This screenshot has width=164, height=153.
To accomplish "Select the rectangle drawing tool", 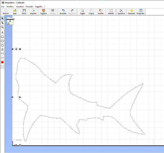I will click(2, 37).
